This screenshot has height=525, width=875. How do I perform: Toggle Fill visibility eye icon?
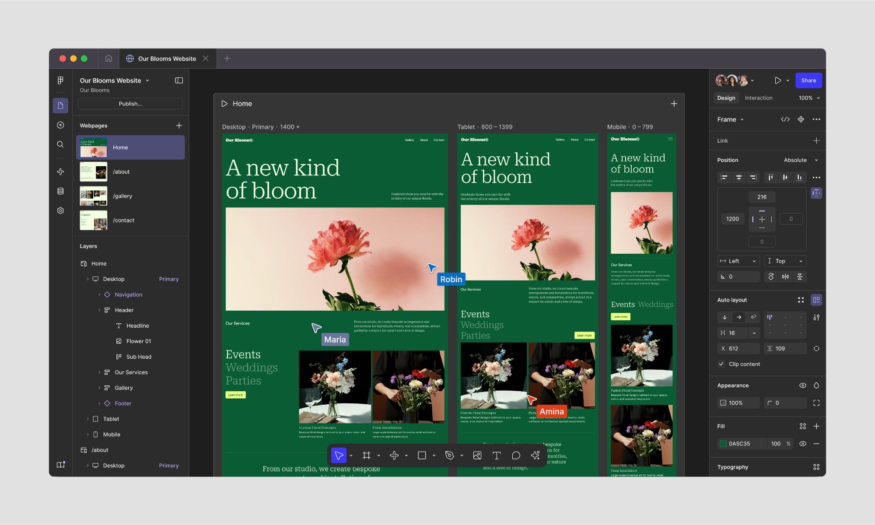pos(802,444)
